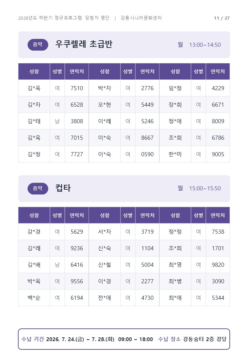248x358 pixels.
Task: Select the 우쿠렐레 초급반 title
Action: click(x=84, y=44)
